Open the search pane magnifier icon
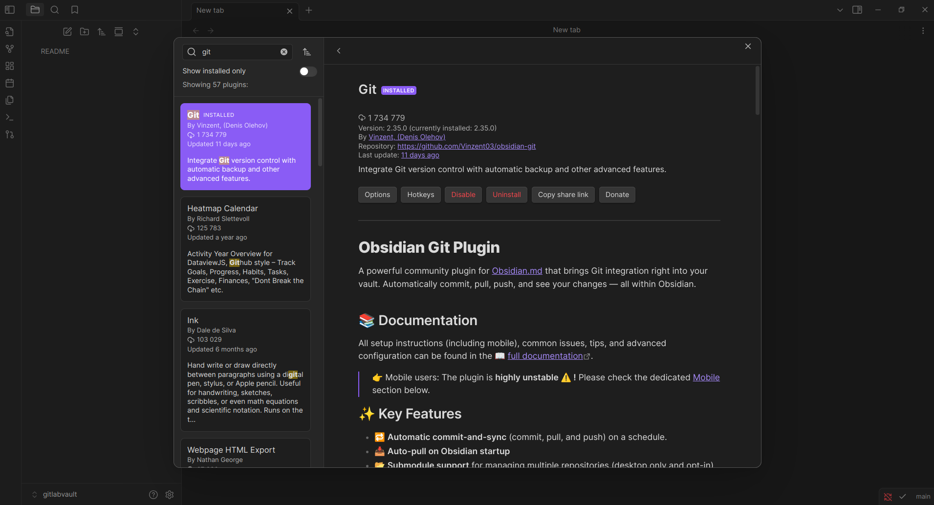934x505 pixels. click(55, 10)
